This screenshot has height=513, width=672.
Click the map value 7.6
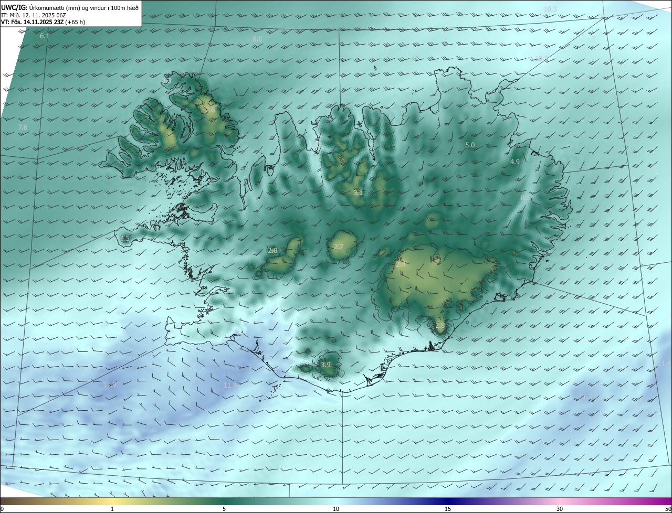click(x=23, y=127)
